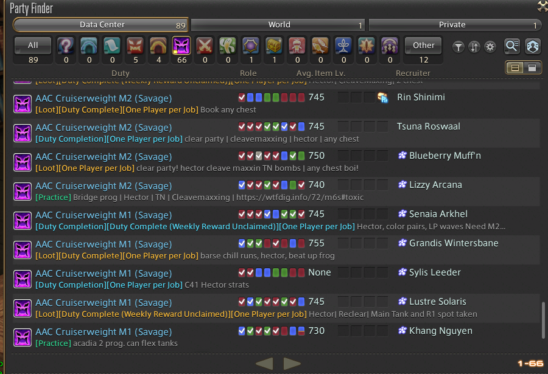
Task: Click the cross-world icon beside Blueberry Muff'n
Action: pos(402,156)
